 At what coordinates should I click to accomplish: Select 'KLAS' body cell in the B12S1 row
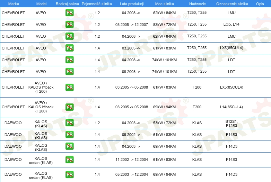[x=197, y=123]
